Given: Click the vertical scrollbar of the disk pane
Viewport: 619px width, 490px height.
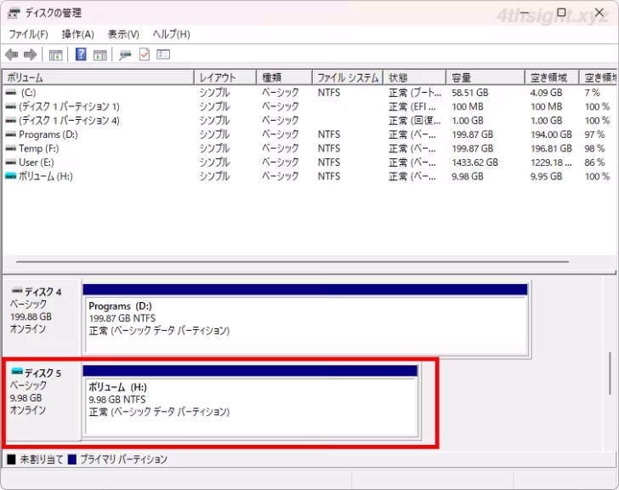Looking at the screenshot, I should [610, 373].
